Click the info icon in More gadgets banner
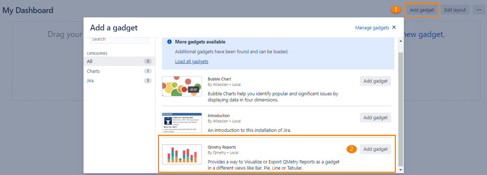 coord(169,42)
